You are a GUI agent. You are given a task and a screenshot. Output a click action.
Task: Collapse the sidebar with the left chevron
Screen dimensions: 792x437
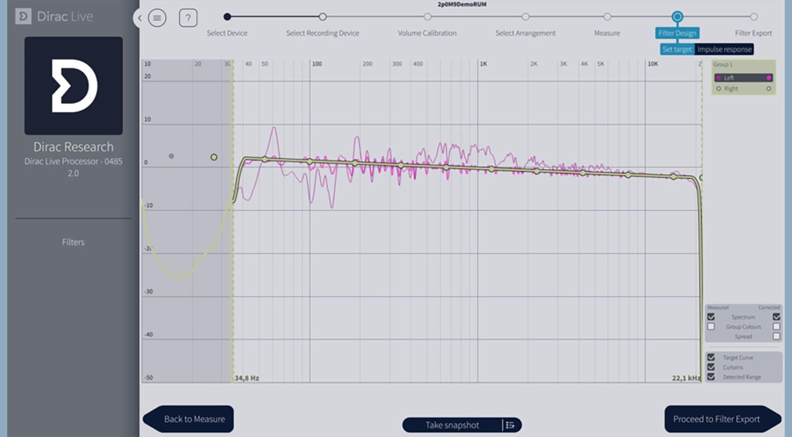[139, 18]
